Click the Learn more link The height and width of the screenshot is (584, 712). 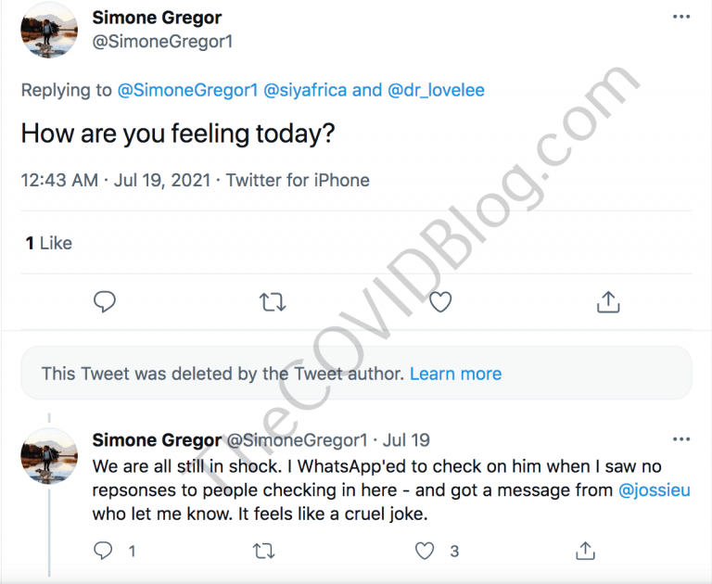tap(455, 374)
